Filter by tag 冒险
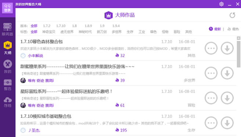 177,32
